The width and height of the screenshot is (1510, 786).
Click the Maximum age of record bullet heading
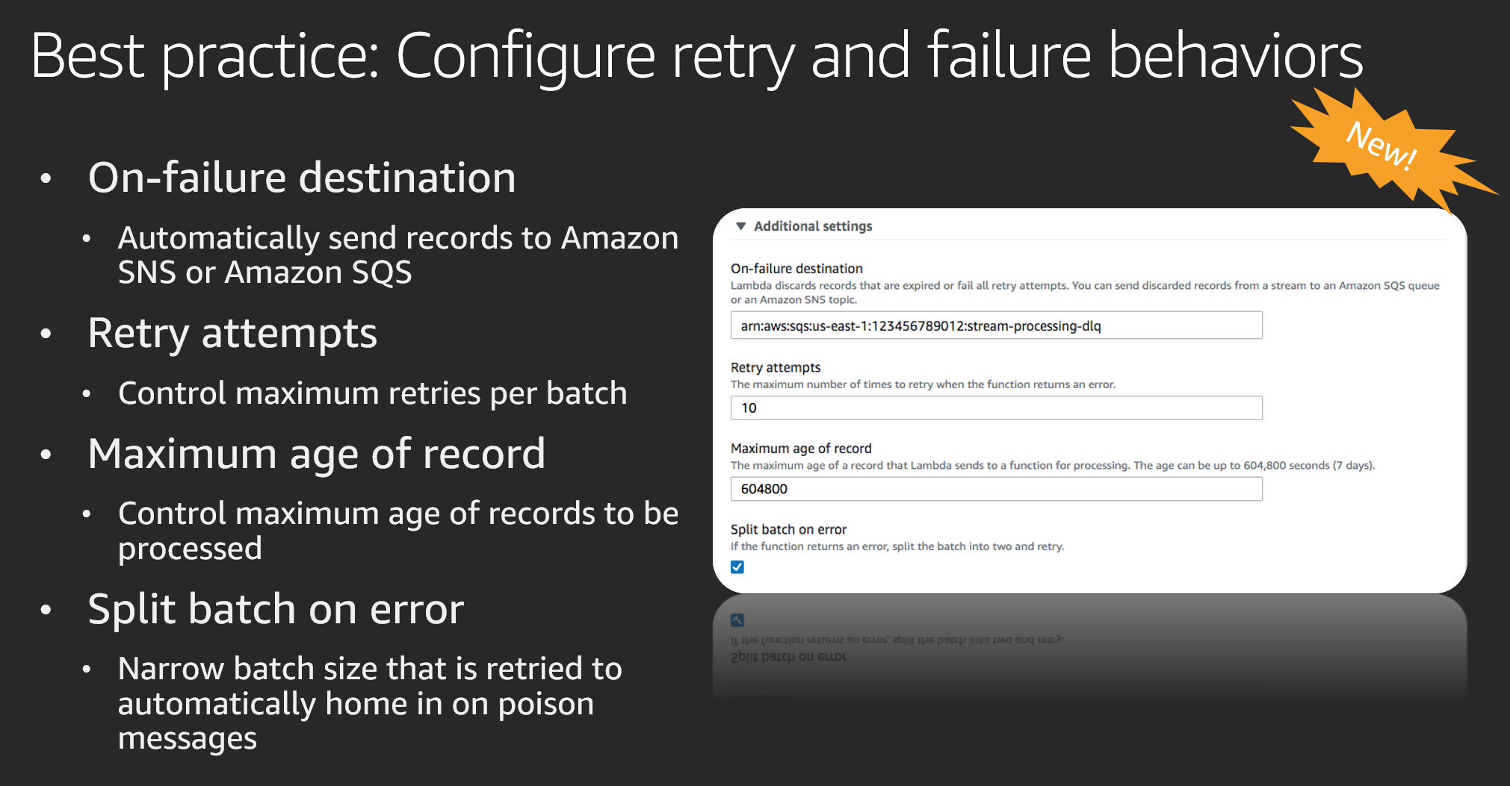(317, 454)
